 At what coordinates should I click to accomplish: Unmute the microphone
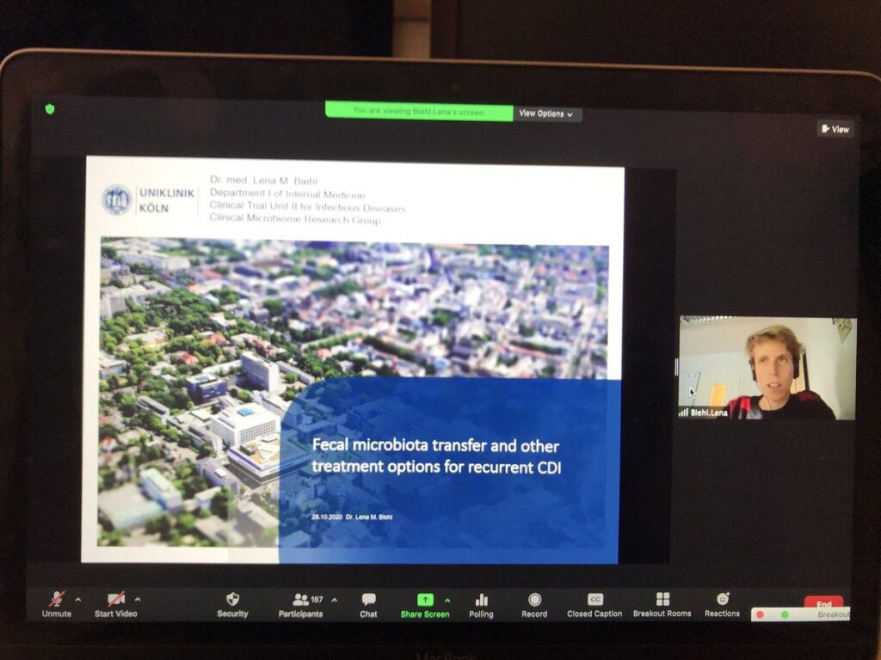(x=57, y=600)
